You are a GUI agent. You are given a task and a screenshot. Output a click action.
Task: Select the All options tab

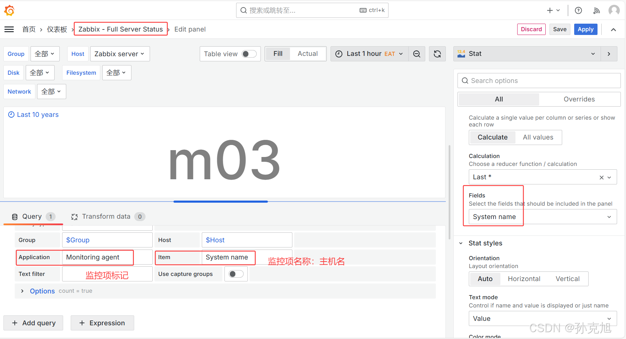click(x=499, y=99)
